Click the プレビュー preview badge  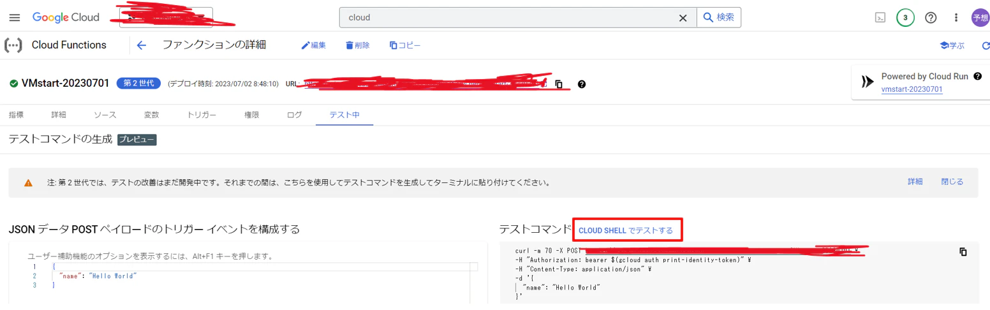coord(137,139)
